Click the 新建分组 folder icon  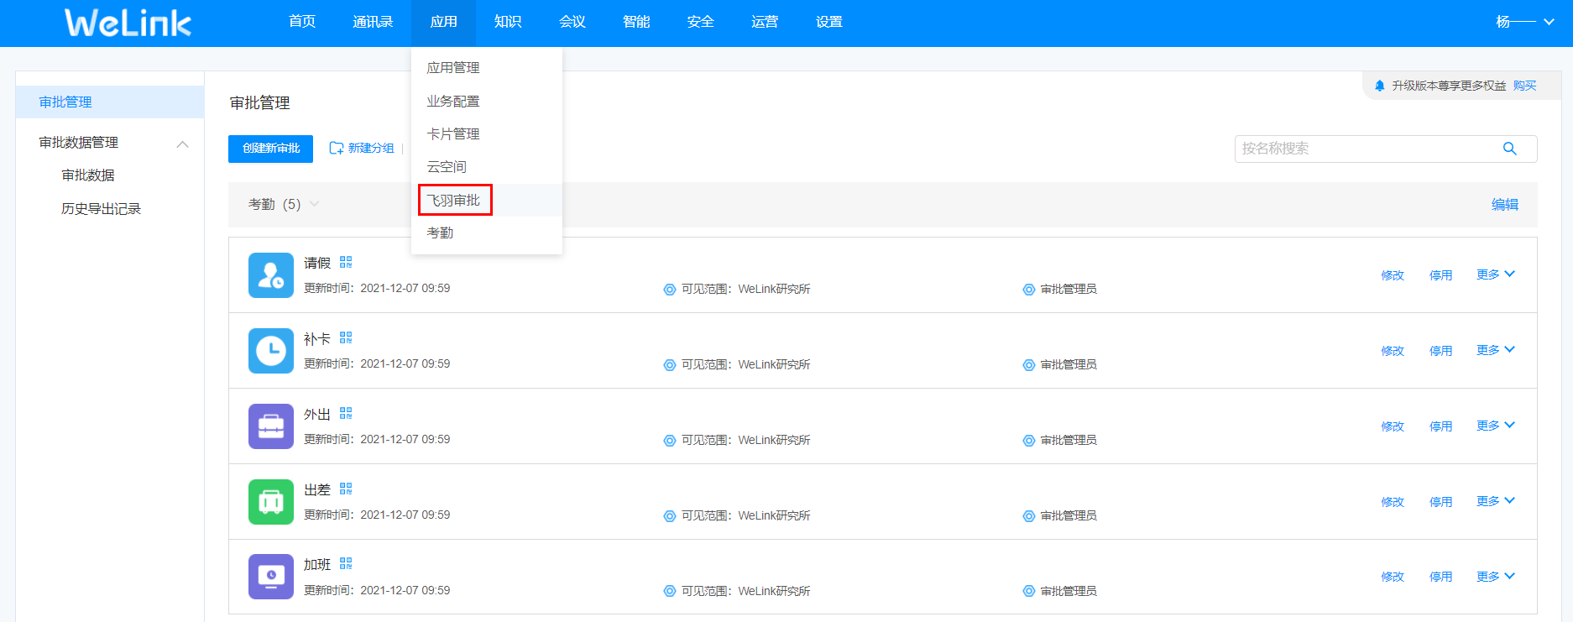[x=337, y=149]
